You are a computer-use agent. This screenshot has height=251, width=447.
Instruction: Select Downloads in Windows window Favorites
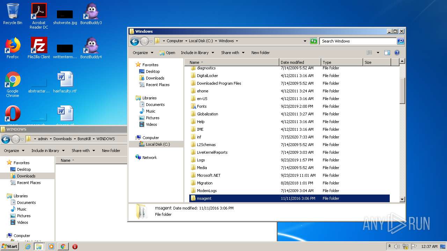[155, 78]
